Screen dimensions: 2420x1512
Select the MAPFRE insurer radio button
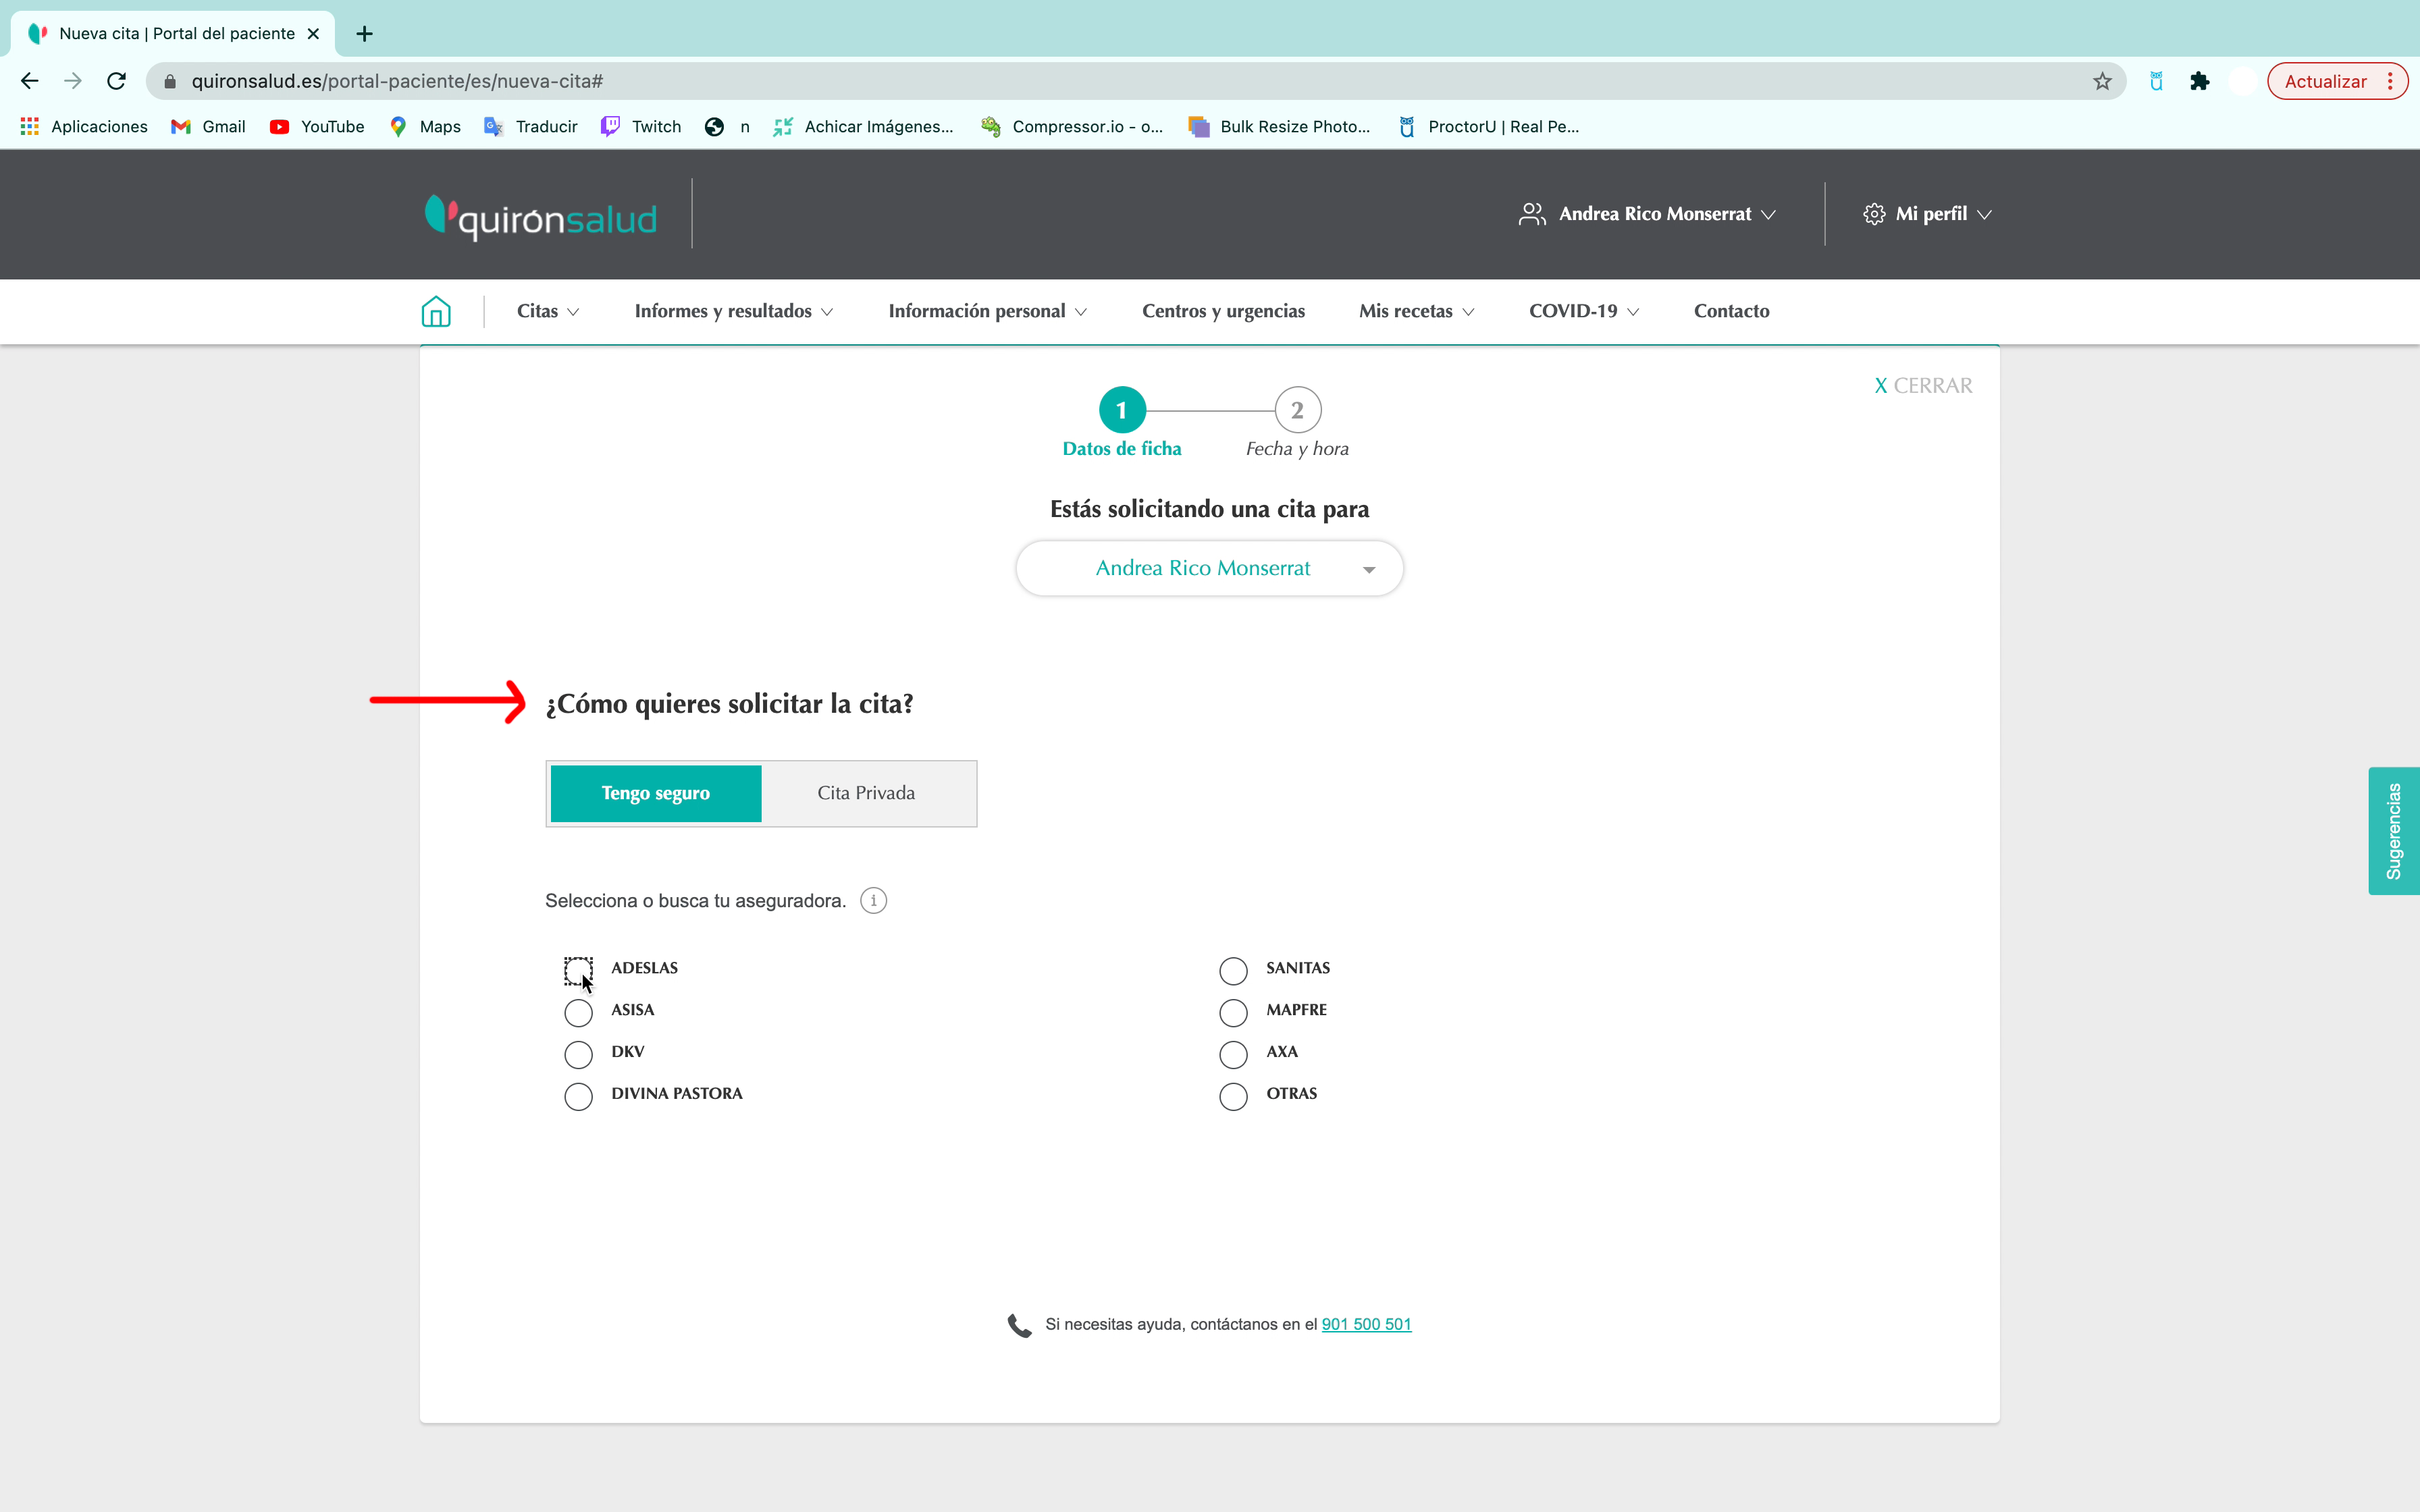[1233, 1013]
